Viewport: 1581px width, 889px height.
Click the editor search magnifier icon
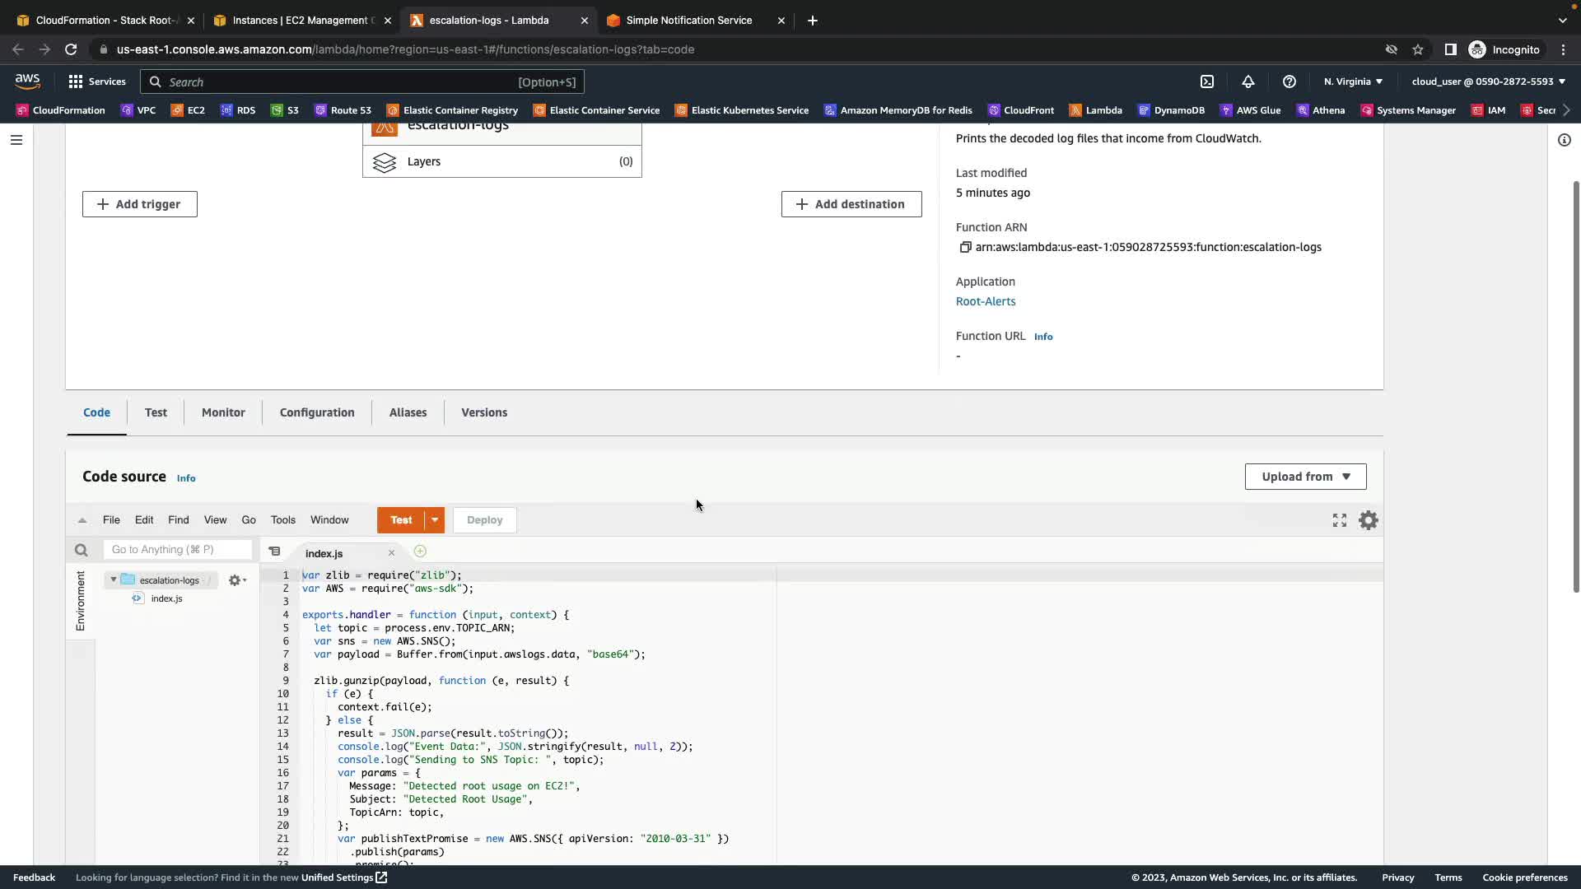(81, 550)
